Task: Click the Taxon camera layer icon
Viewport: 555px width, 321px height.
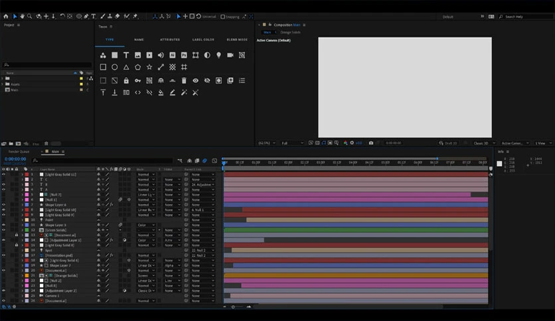Action: [x=230, y=55]
